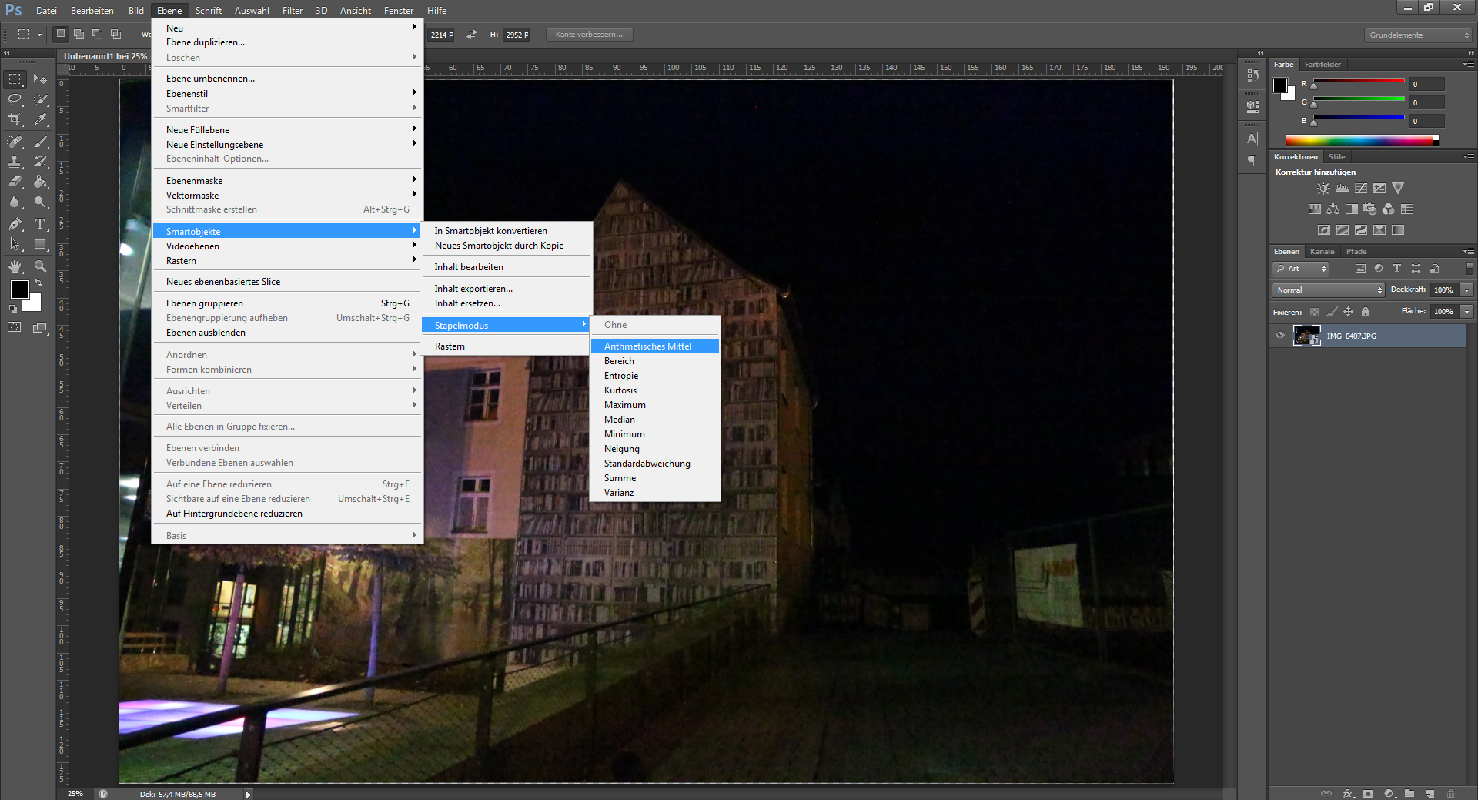Click the RGB color spectrum bar
1478x800 pixels.
click(1359, 140)
